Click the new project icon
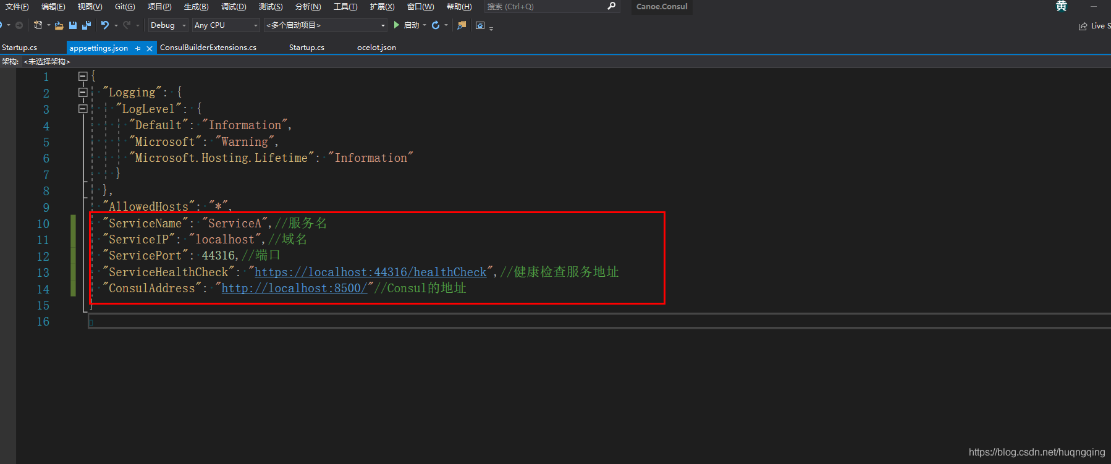Image resolution: width=1111 pixels, height=464 pixels. pyautogui.click(x=38, y=25)
